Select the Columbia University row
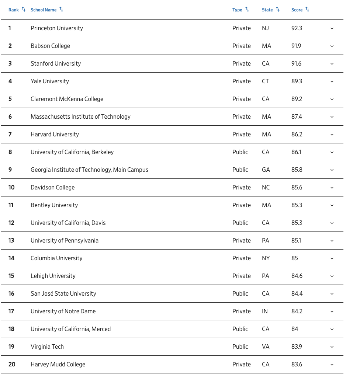 [172, 258]
